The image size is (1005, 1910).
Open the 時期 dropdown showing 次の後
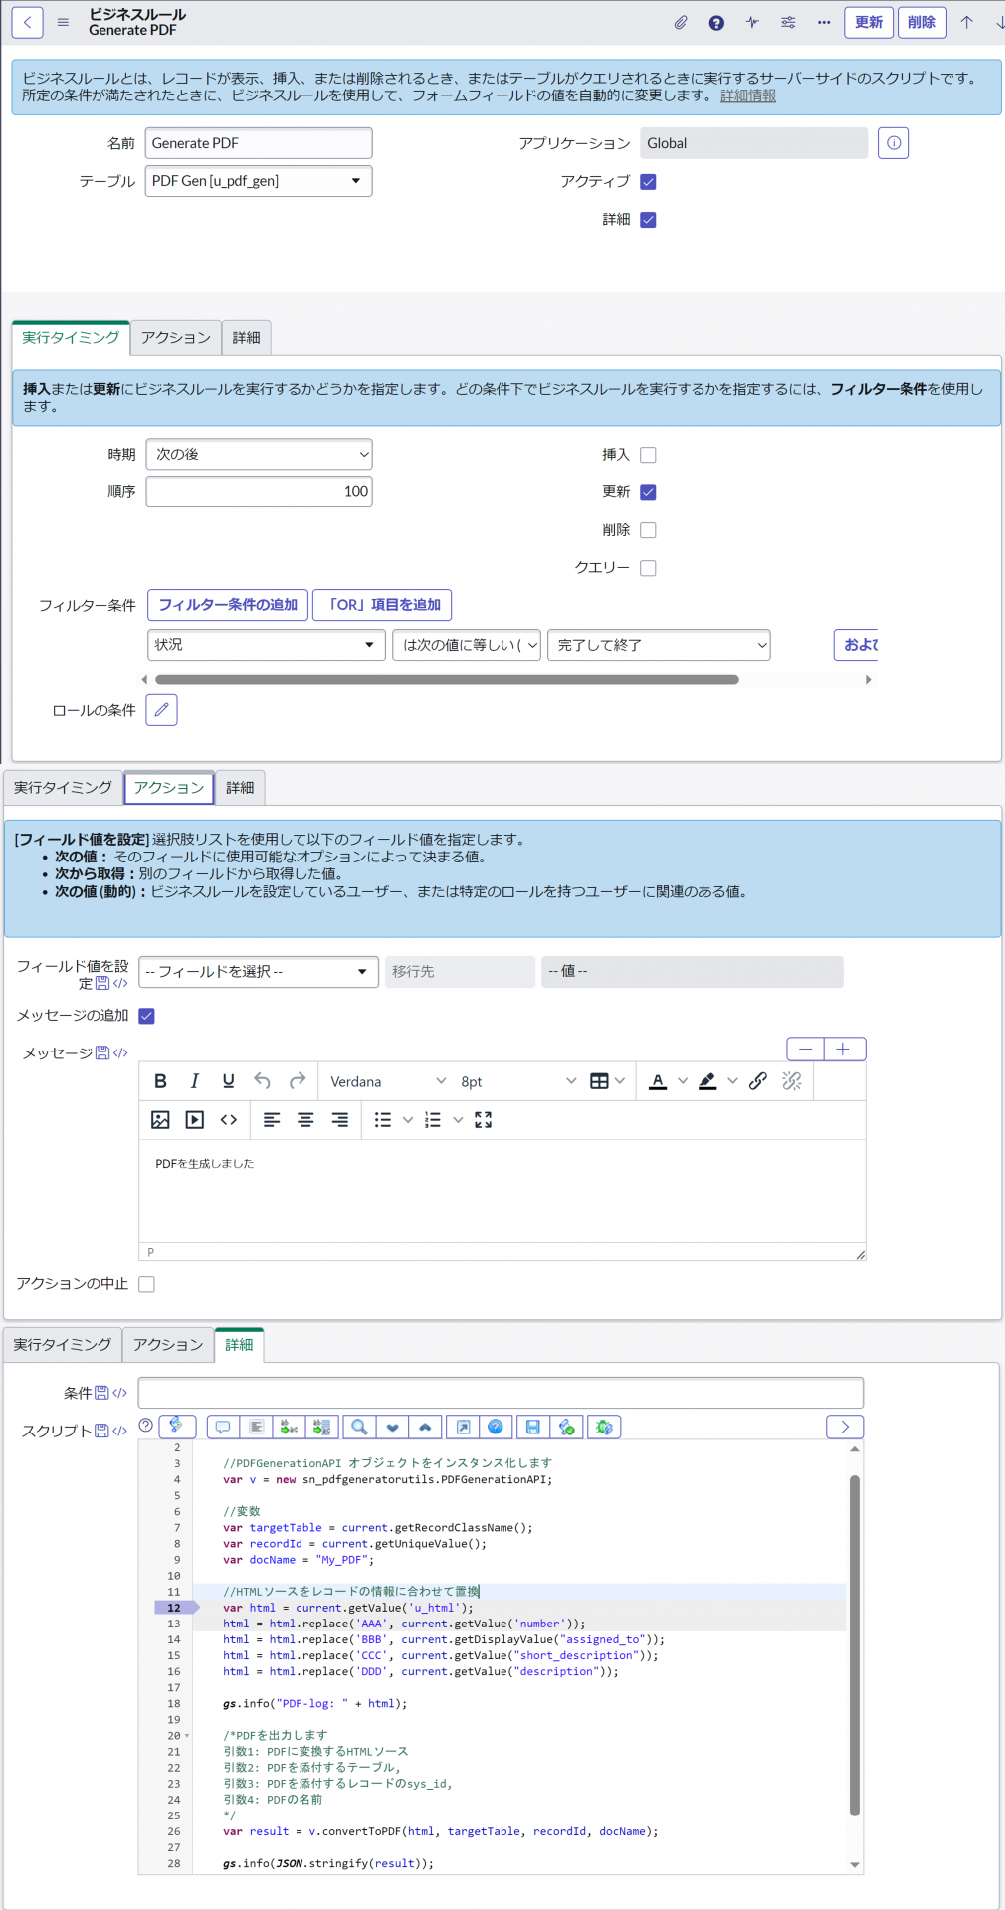point(259,454)
